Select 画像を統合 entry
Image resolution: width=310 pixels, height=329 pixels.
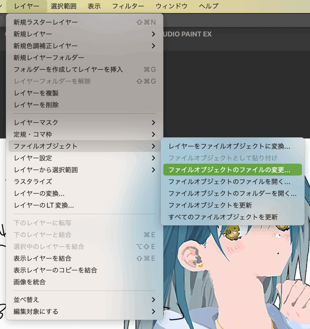coord(85,282)
